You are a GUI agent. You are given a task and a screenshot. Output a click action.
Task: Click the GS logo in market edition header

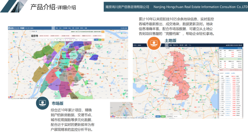[11, 28]
